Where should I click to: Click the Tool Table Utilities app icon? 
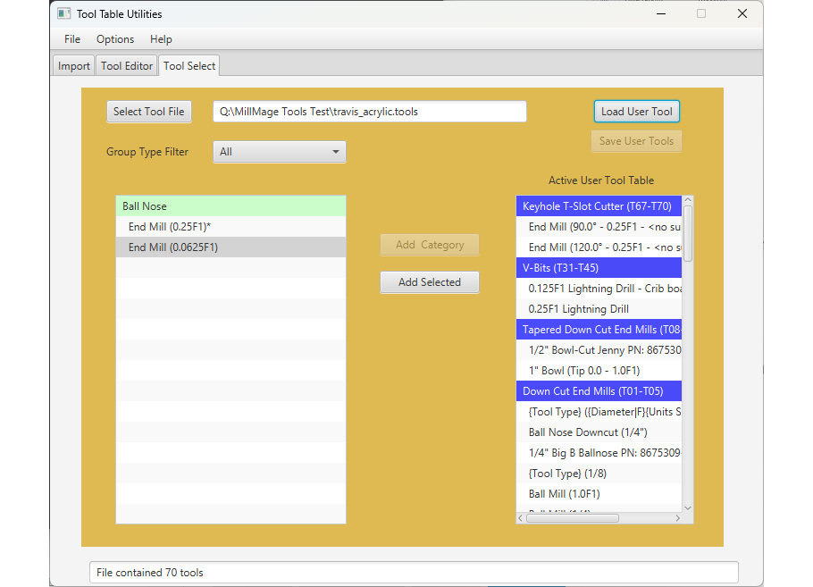[x=63, y=13]
